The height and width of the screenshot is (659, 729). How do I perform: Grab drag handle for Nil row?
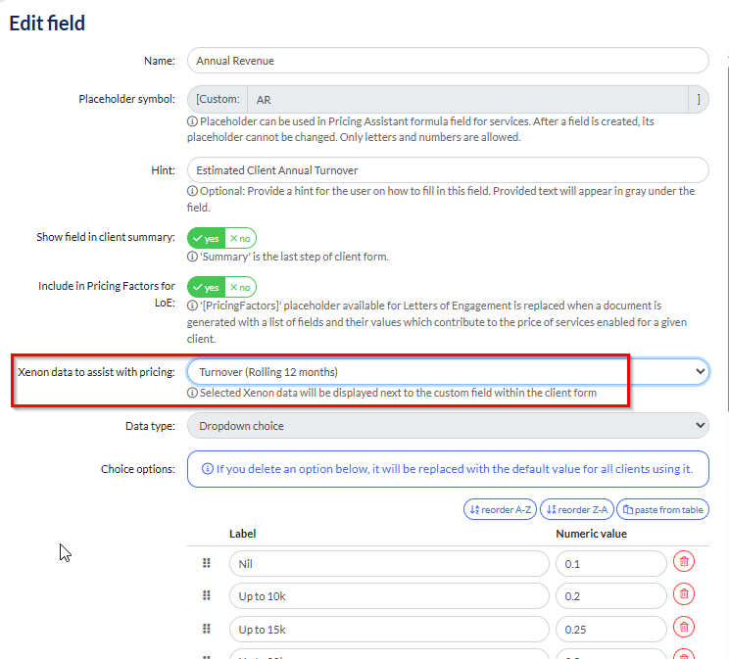tap(207, 563)
